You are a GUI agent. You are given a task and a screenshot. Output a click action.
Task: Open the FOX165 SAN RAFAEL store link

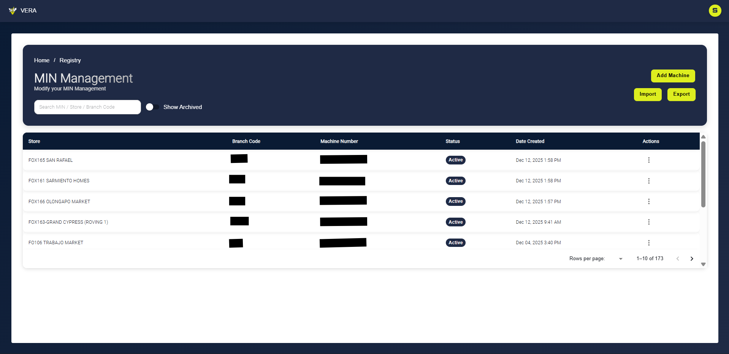(50, 160)
